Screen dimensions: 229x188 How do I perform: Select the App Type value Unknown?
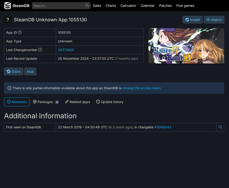[x=65, y=41]
